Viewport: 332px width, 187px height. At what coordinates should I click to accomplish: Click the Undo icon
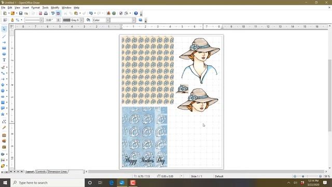91,14
